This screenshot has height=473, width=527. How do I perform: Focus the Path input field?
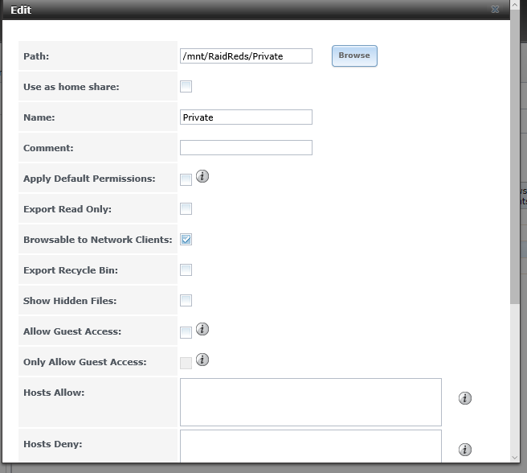(246, 56)
